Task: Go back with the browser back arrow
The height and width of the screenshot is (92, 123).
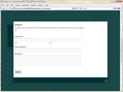Action: pyautogui.click(x=4, y=8)
